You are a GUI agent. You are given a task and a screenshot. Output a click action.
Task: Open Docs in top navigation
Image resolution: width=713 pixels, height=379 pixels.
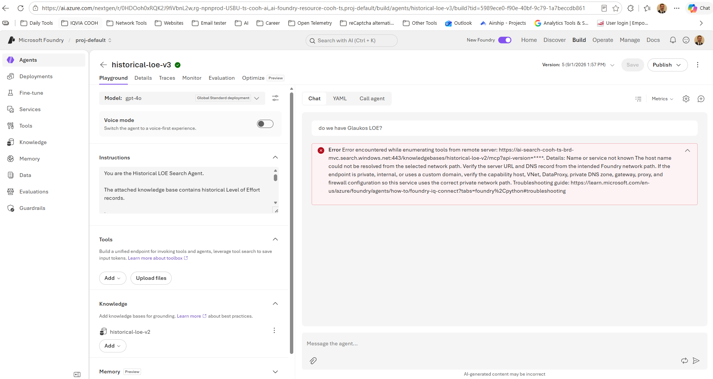click(x=653, y=40)
